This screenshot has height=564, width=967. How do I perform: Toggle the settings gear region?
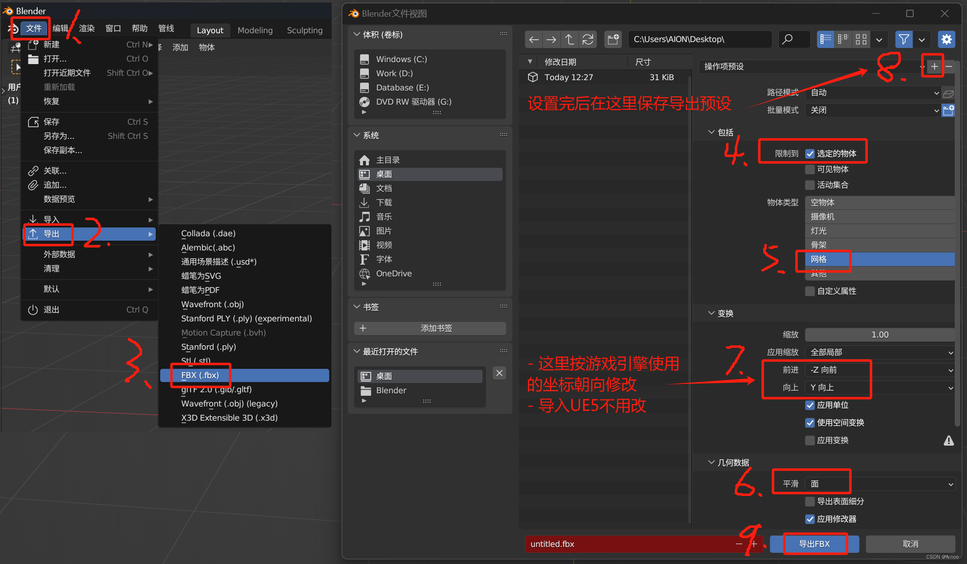[x=946, y=40]
